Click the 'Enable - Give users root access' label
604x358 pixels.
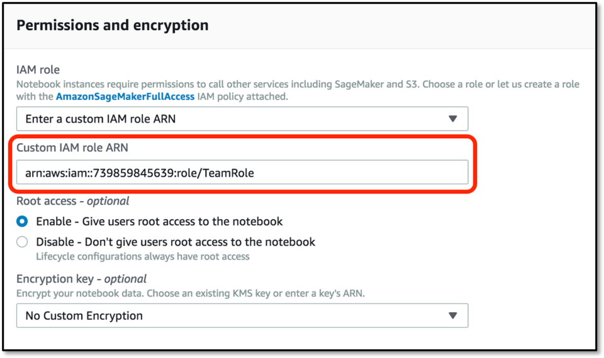click(x=159, y=222)
